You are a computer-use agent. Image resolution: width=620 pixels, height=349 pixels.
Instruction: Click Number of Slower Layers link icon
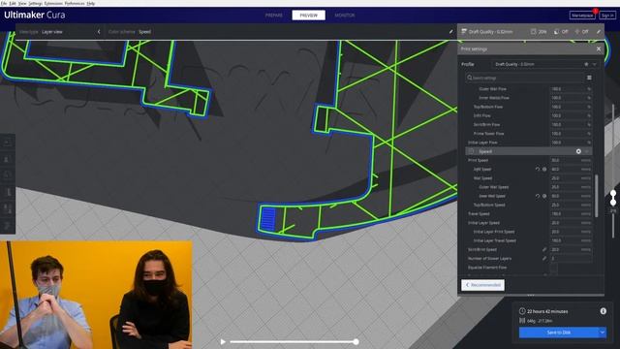coord(544,259)
